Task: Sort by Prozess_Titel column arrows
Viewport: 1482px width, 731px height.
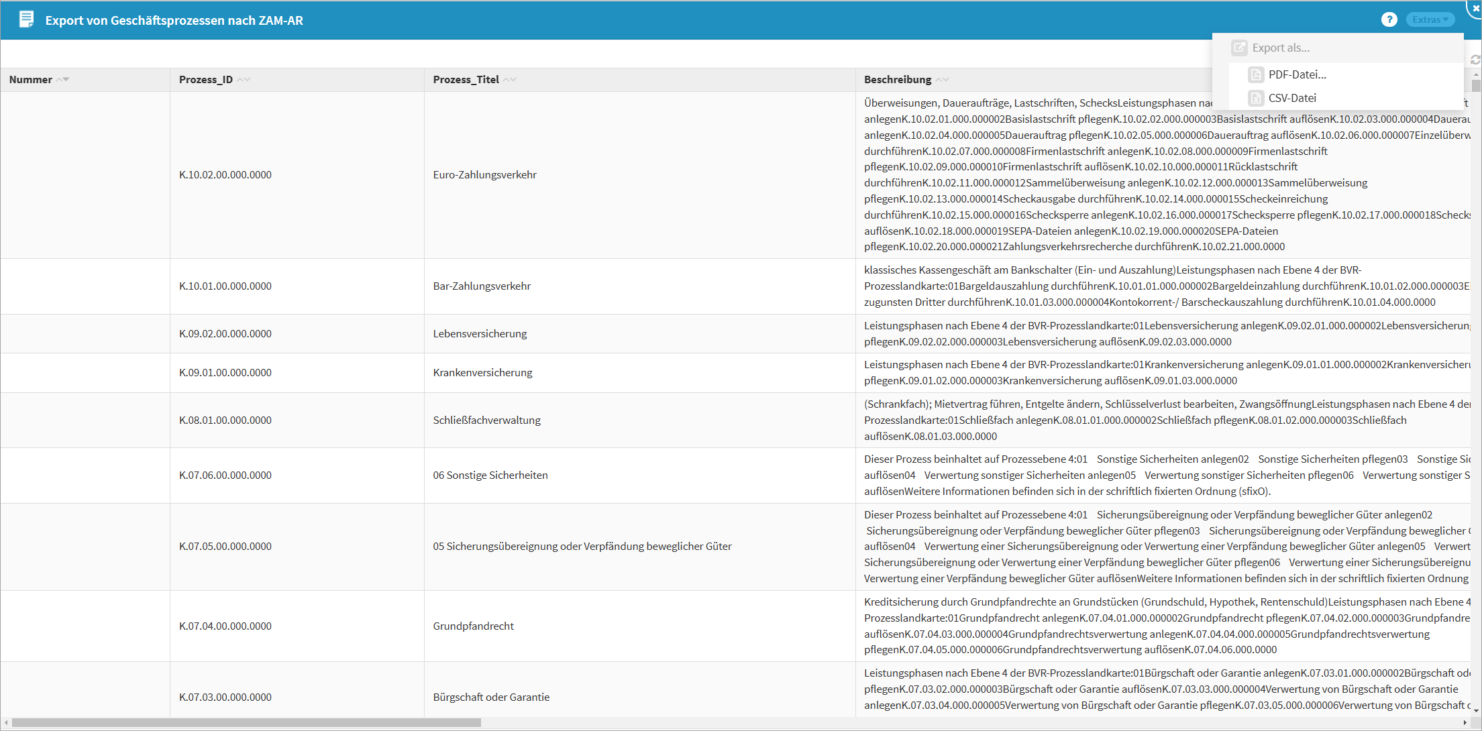Action: point(510,80)
